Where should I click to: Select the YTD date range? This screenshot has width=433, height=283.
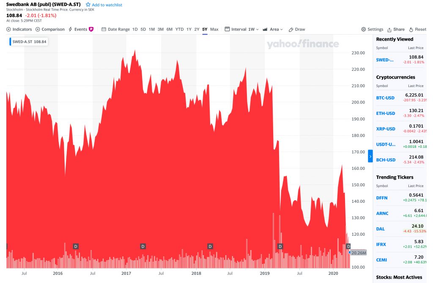click(179, 29)
